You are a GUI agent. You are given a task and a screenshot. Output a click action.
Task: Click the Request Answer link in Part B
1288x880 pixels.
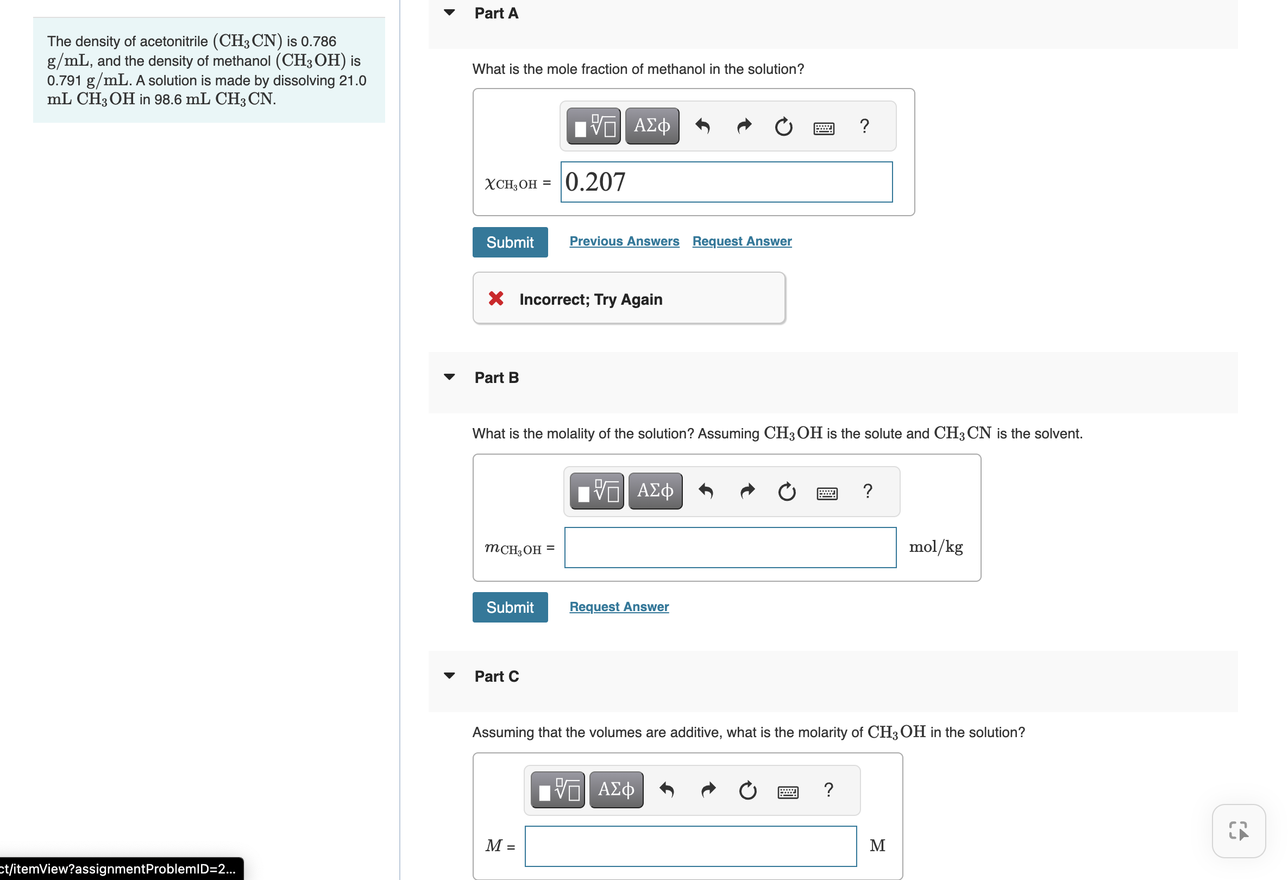pyautogui.click(x=619, y=606)
